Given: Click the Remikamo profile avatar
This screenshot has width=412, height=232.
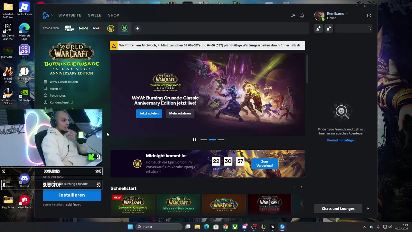Looking at the screenshot, I should 319,15.
